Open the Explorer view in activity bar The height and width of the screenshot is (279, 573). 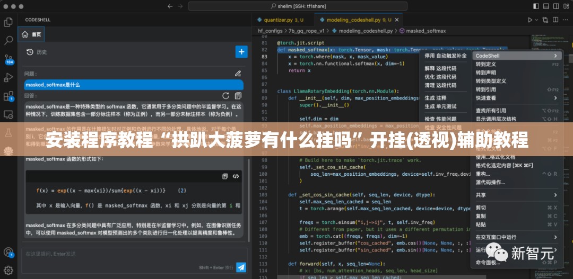click(8, 22)
